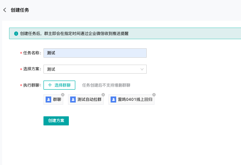Click the 测试自动拉群 group avatar icon
The height and width of the screenshot is (165, 241).
73,100
